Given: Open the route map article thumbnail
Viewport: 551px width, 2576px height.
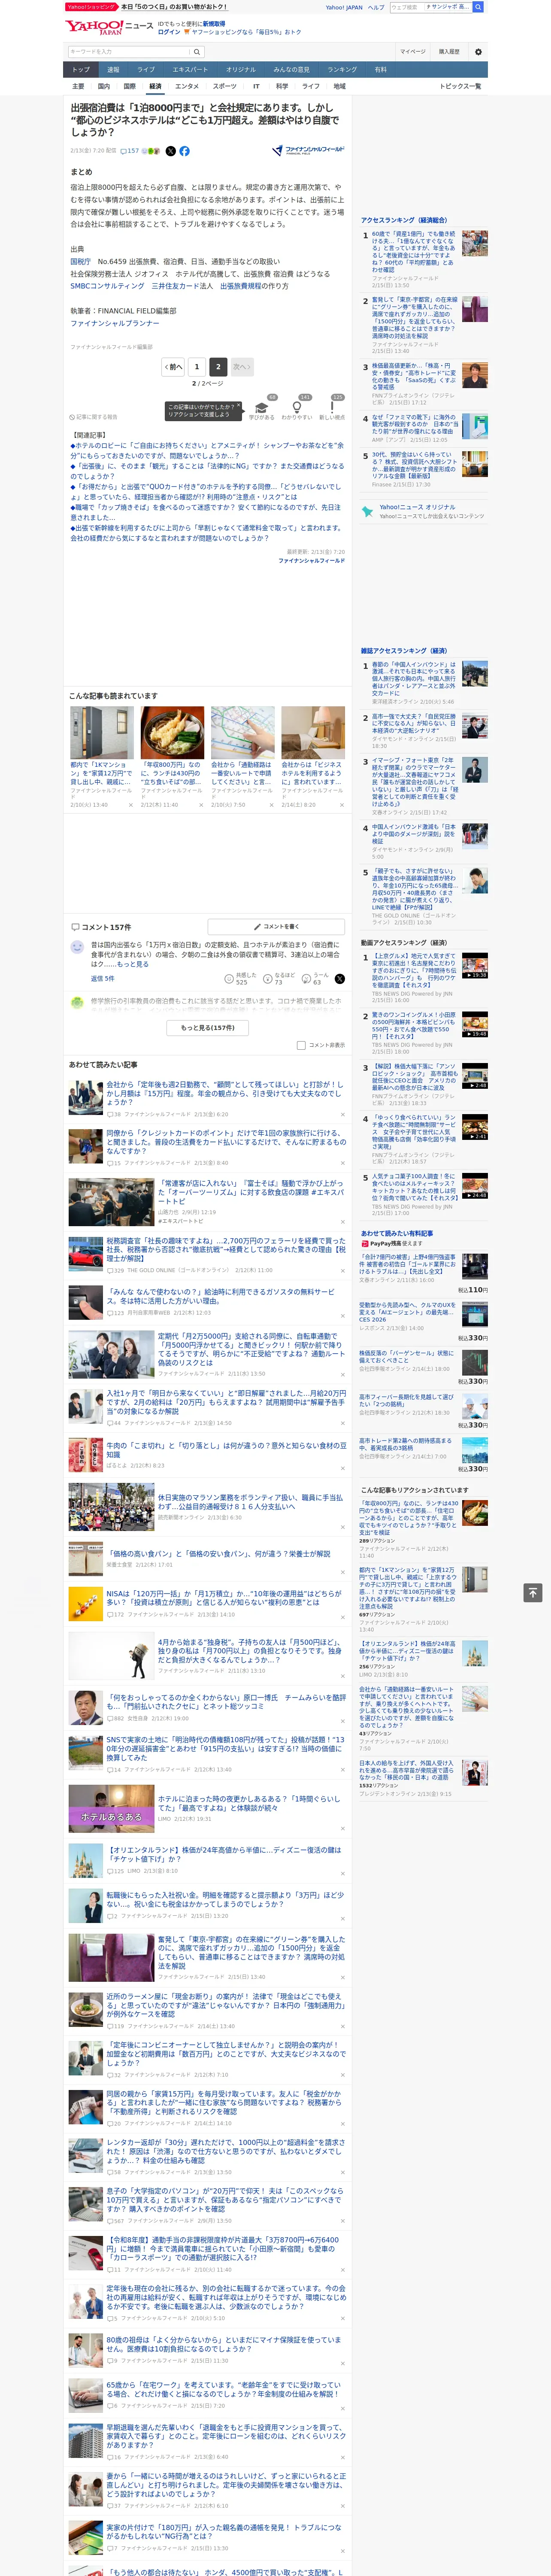Looking at the screenshot, I should coord(242,733).
